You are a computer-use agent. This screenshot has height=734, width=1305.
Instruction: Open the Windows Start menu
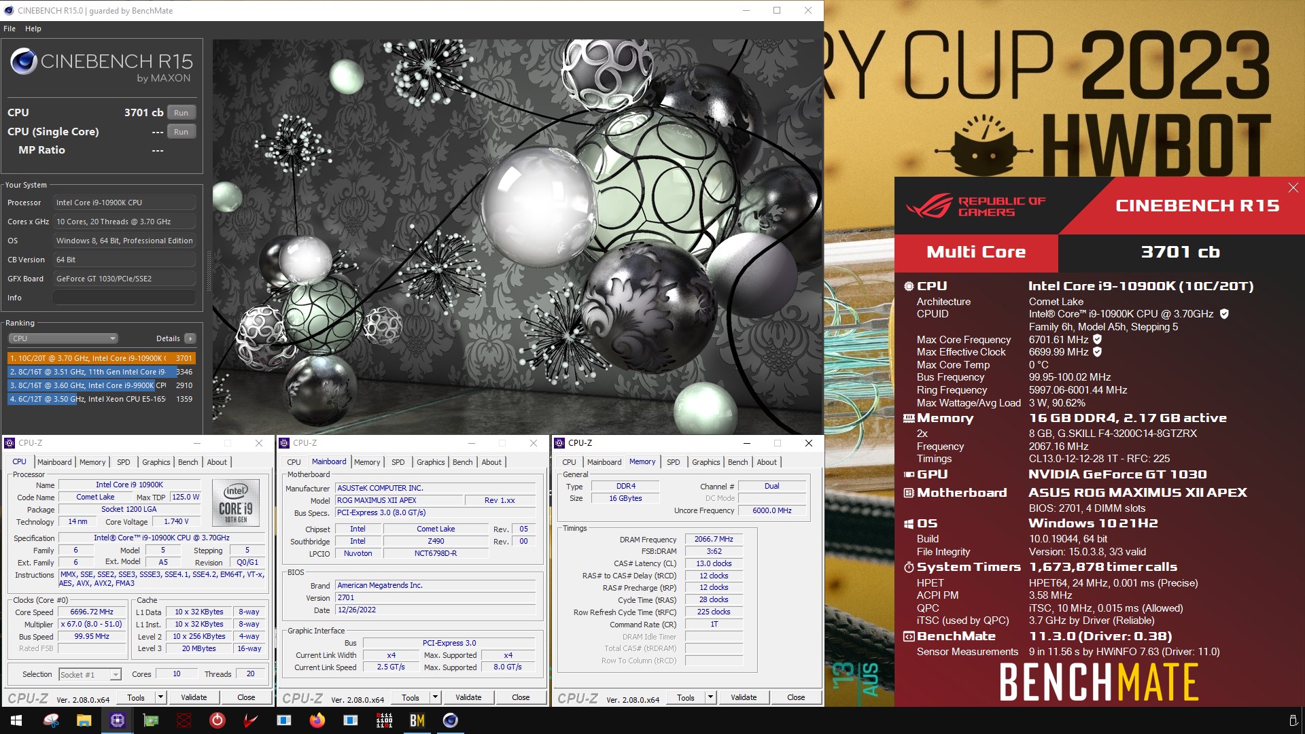click(x=16, y=720)
